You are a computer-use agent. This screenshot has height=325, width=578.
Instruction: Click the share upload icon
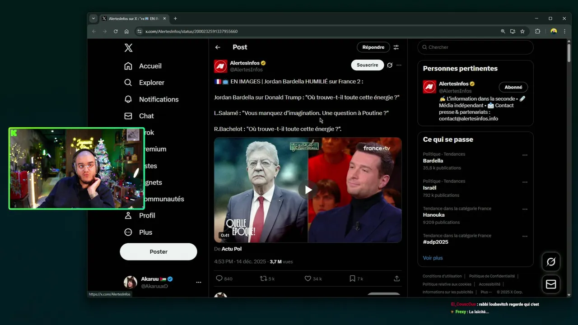point(396,279)
